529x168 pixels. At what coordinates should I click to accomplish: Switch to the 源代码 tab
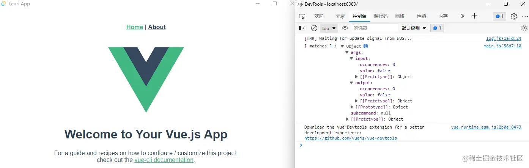[381, 16]
